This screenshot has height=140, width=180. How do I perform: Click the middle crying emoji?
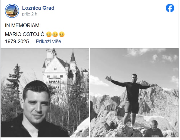click(x=55, y=34)
